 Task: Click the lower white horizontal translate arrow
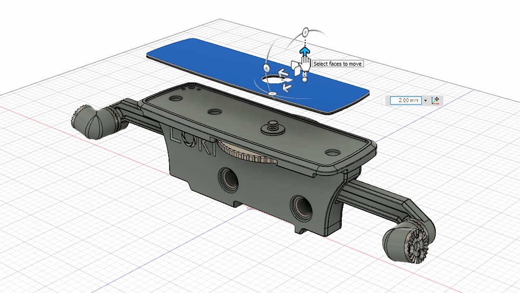coord(287,87)
